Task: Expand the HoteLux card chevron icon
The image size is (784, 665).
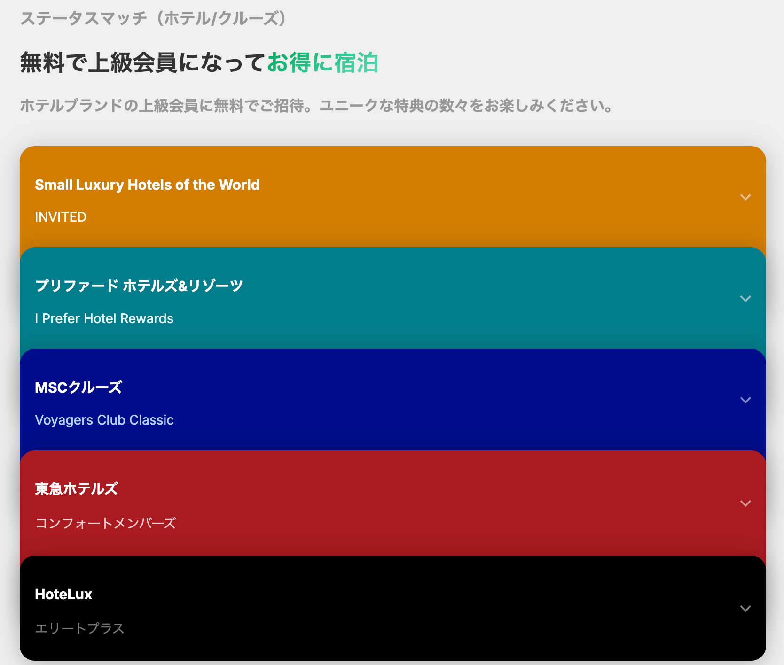Action: click(x=745, y=609)
